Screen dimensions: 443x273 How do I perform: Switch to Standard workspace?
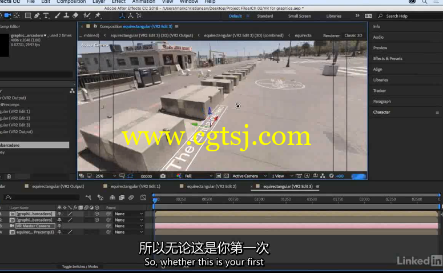(265, 16)
